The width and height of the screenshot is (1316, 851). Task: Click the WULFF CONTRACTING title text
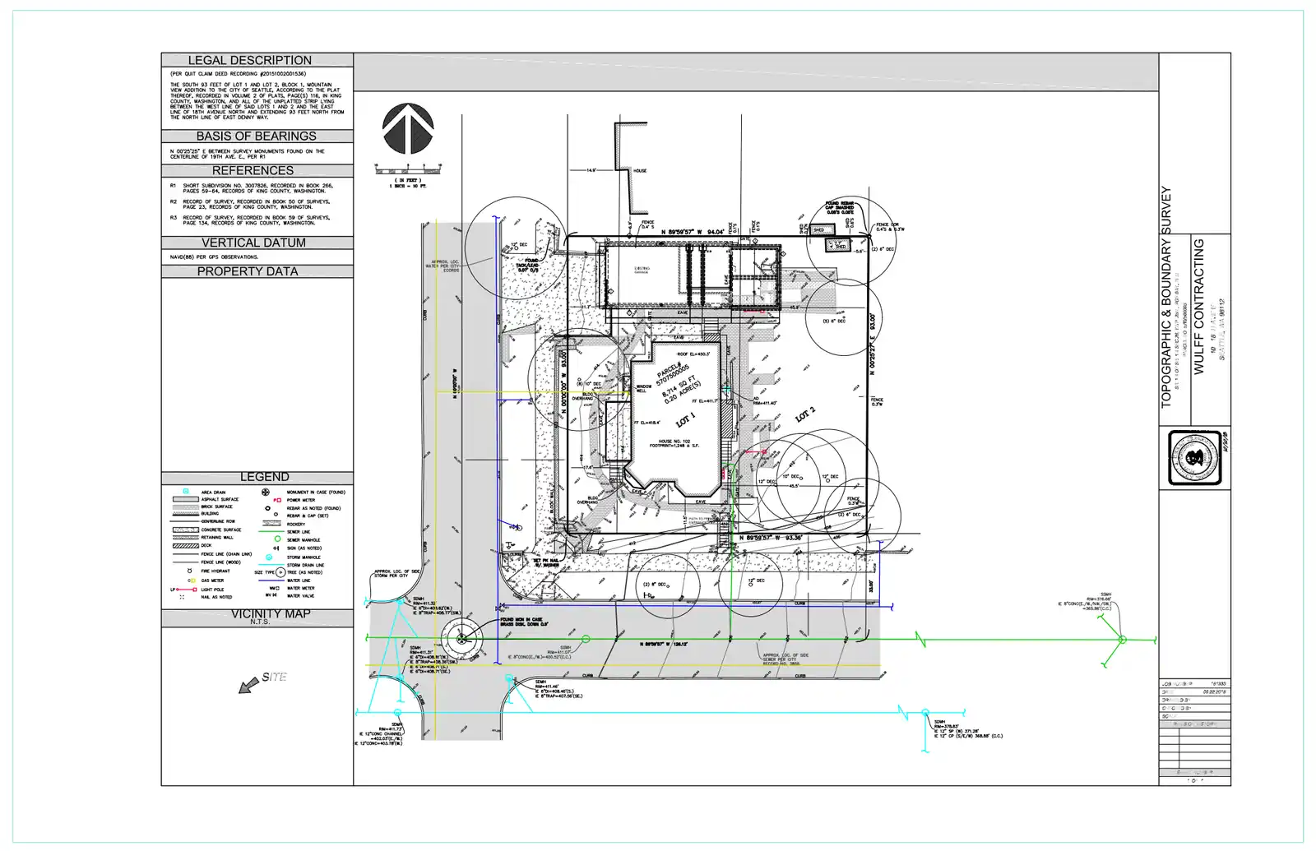(x=1198, y=307)
